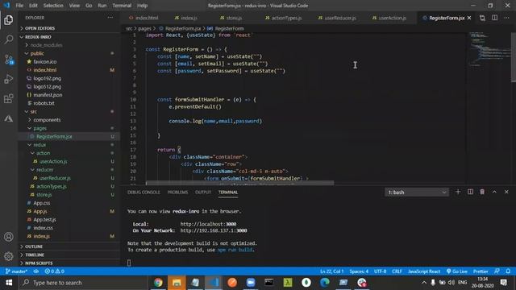Screen dimensions: 516x290
Task: Click Ln 22, Col 1 in status bar
Action: [331, 271]
